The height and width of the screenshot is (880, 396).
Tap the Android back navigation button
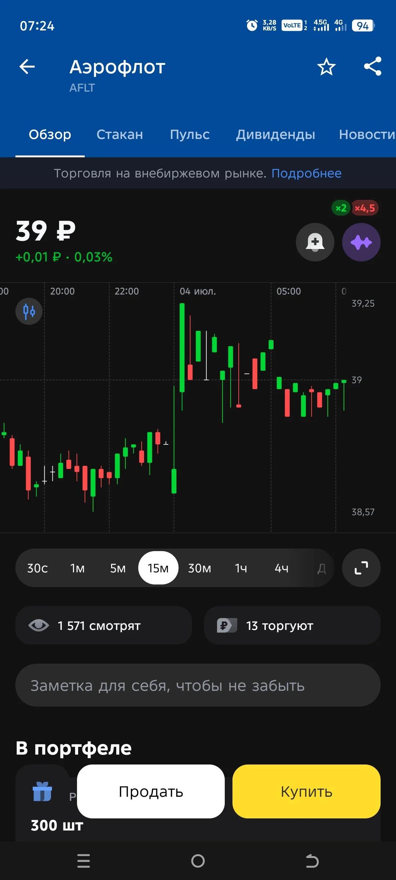[312, 861]
